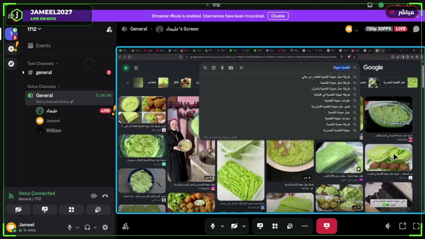Screen dimensions: 425x239
Task: Click the Google logo in shared screen
Action: tap(373, 67)
